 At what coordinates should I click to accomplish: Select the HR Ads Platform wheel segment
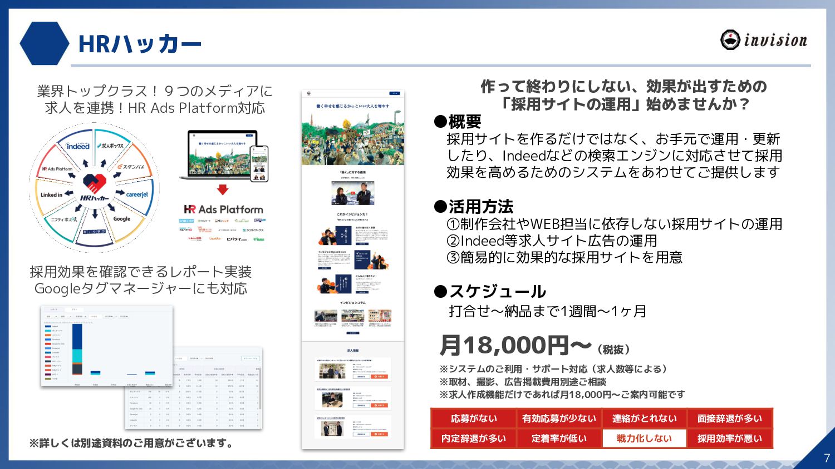tap(57, 168)
